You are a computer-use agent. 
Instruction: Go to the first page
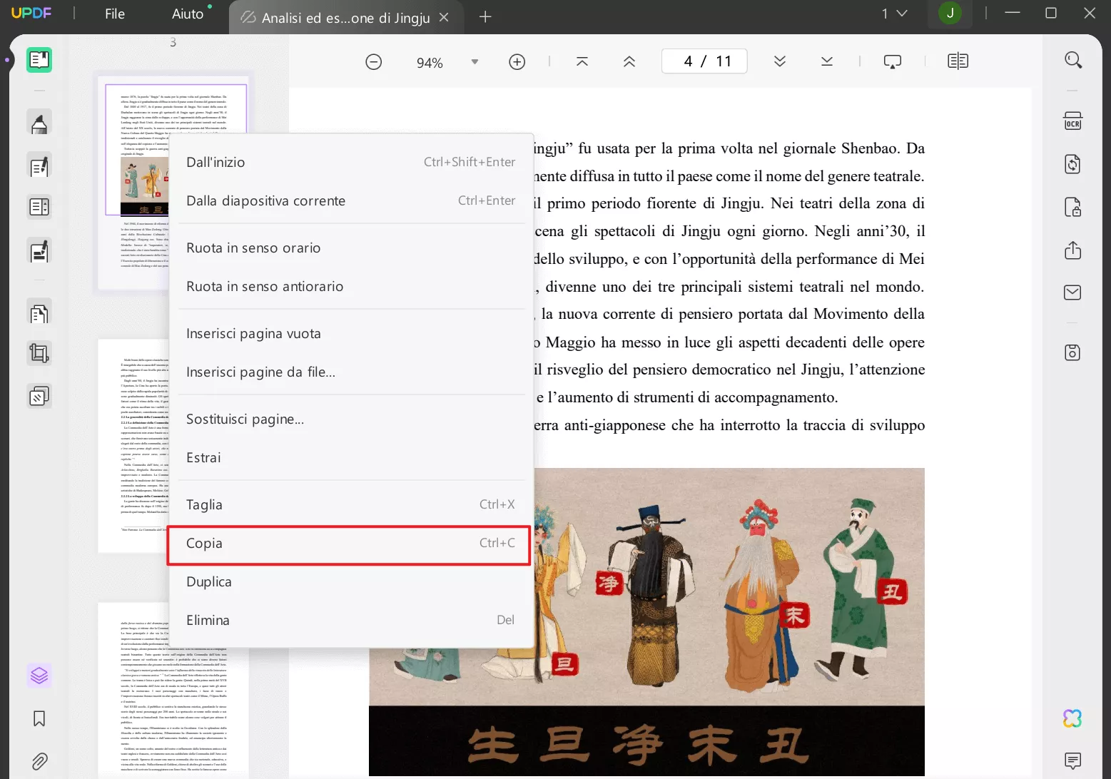point(582,62)
